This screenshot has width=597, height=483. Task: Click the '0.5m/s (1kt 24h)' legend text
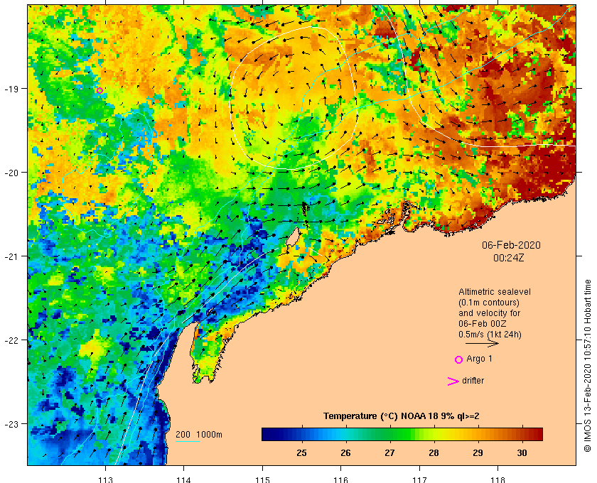pyautogui.click(x=490, y=335)
